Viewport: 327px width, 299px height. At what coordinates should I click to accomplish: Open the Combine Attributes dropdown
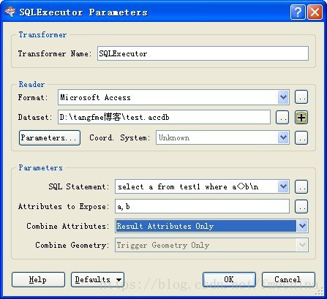coord(211,226)
